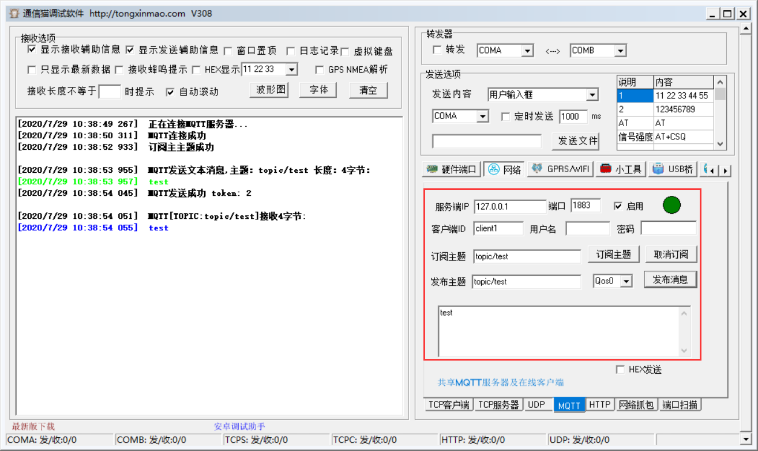758x451 pixels.
Task: Click the left arrow beside USB桥 toolbar
Action: point(712,170)
